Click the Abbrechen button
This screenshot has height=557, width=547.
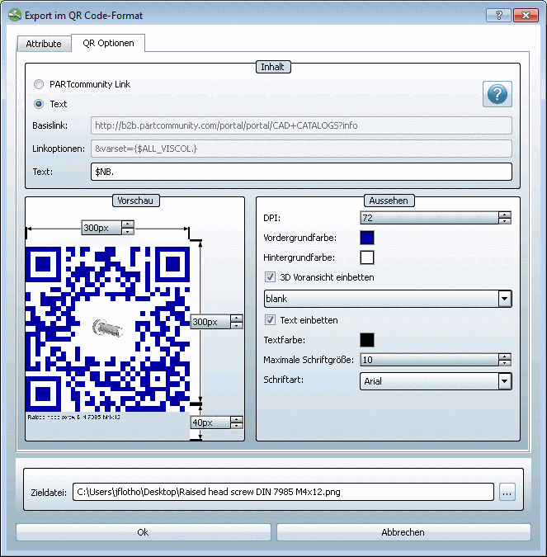403,532
